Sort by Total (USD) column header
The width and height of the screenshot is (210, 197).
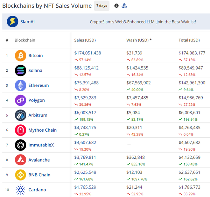tap(189, 40)
